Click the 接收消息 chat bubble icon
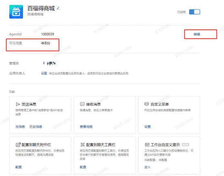Screen dimensions: 224x176 pyautogui.click(x=82, y=104)
